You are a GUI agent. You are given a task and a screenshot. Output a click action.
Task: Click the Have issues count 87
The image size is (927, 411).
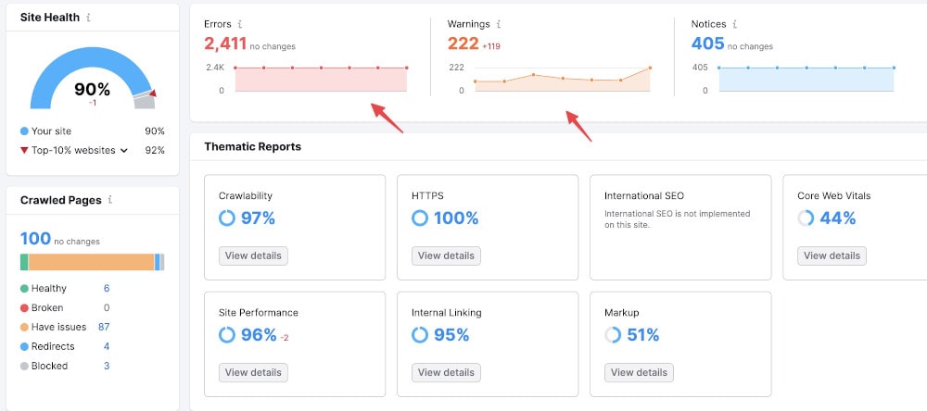click(104, 327)
